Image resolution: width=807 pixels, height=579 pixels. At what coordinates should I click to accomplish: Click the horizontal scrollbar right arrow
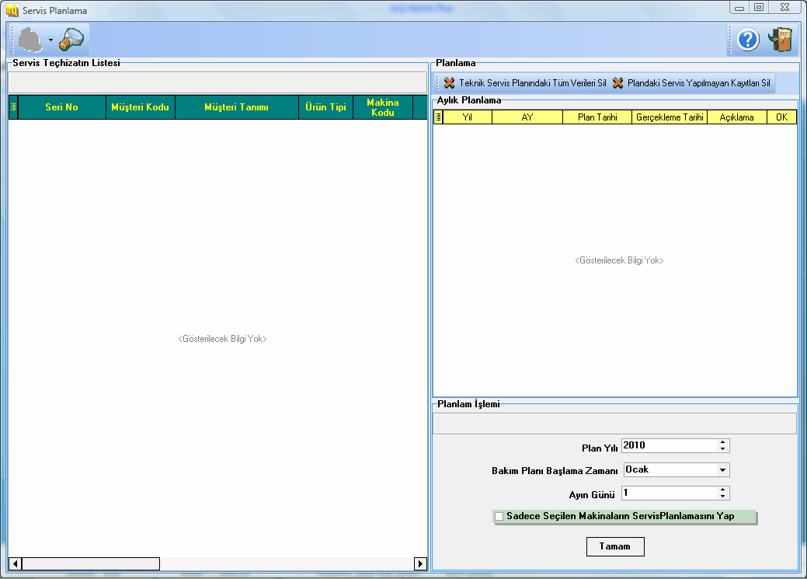(420, 563)
